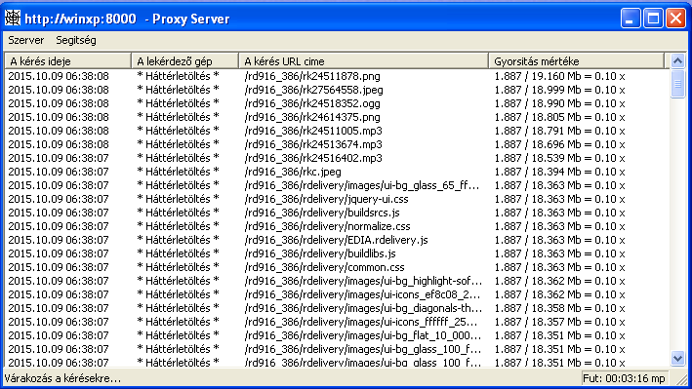The height and width of the screenshot is (389, 692).
Task: Select the EDIA.rdelivery.js request row
Action: (337, 241)
